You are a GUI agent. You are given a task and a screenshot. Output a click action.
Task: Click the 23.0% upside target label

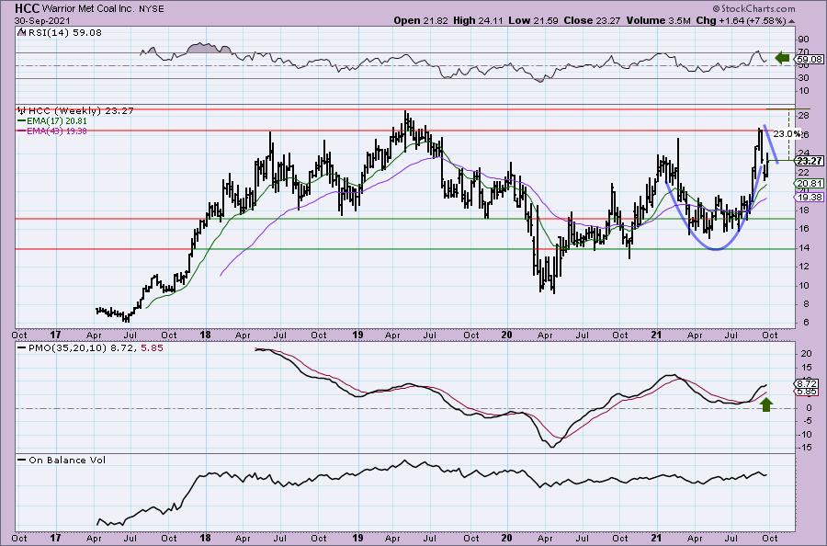click(x=787, y=134)
